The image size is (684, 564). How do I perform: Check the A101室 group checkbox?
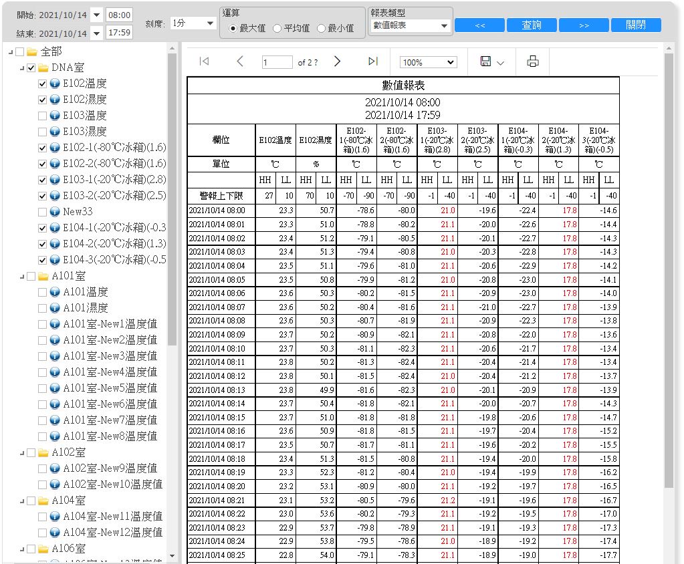[x=31, y=277]
